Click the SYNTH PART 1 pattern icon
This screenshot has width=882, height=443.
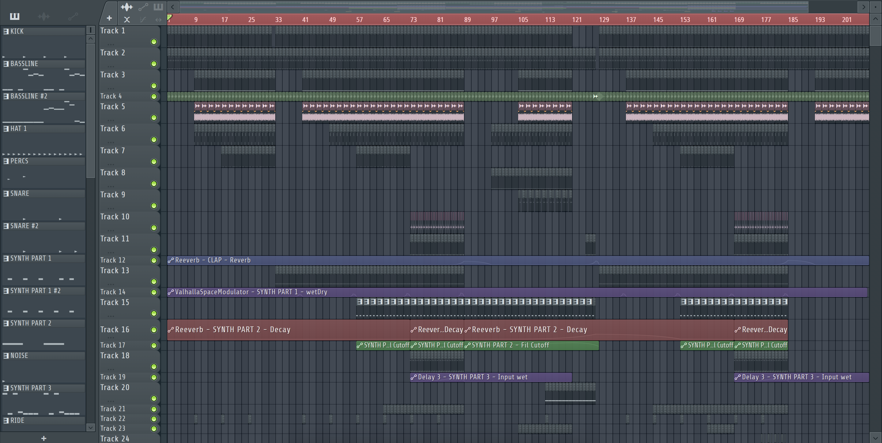6,259
